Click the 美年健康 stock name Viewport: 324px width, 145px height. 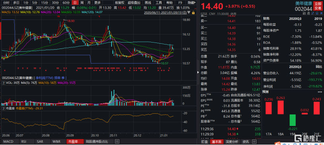(x=304, y=4)
